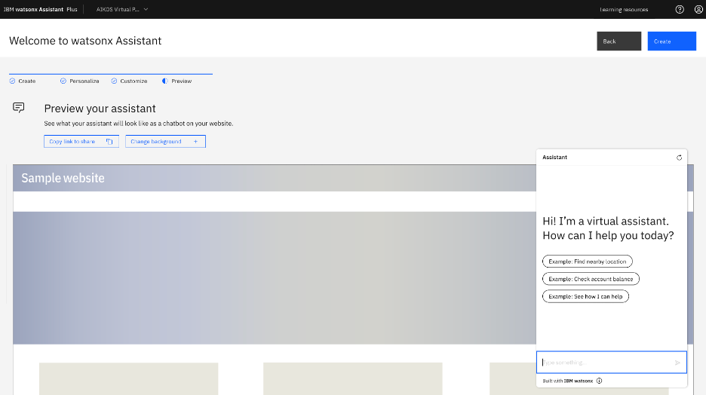Select the Customize step

(129, 81)
